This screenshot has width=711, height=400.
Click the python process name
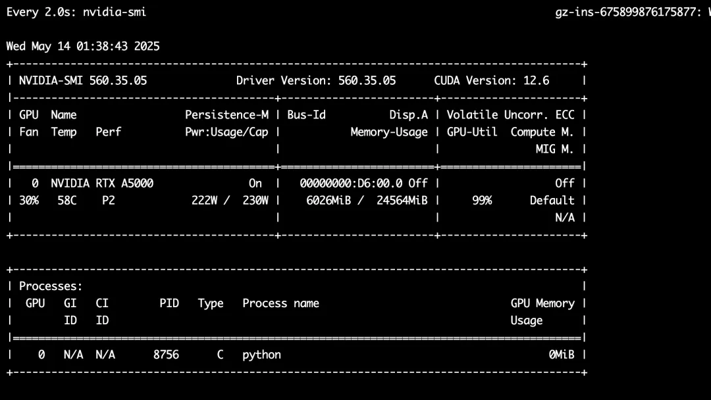261,355
